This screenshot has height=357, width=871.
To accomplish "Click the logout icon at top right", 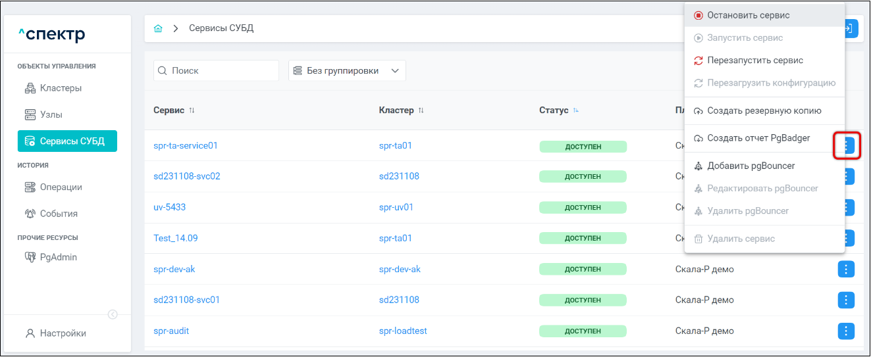I will (850, 28).
